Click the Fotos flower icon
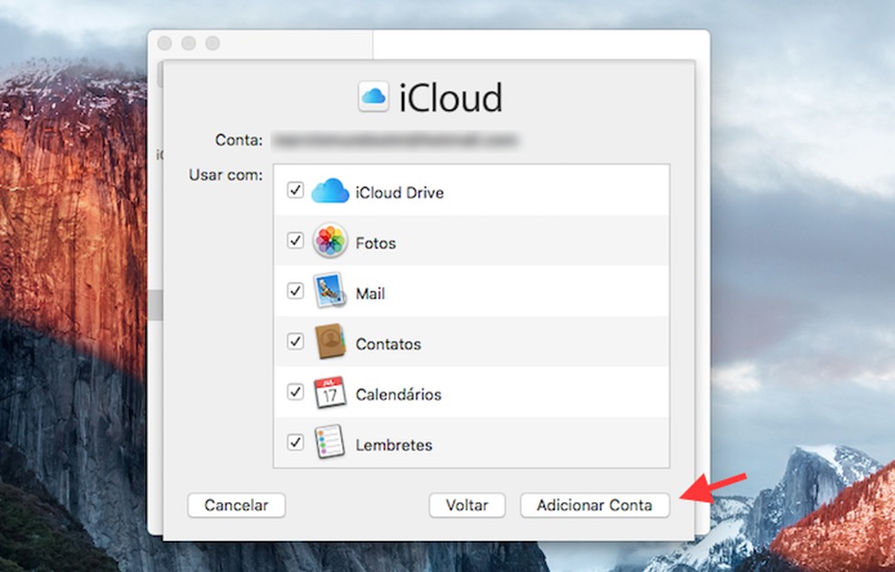Viewport: 895px width, 572px height. point(330,240)
